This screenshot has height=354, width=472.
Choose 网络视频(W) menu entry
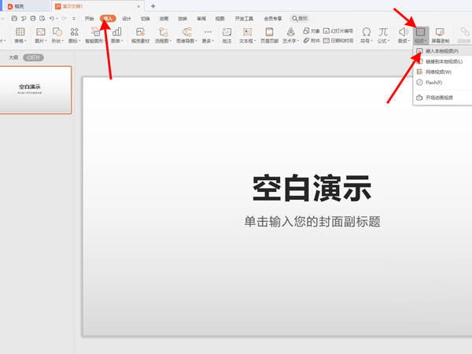coord(443,72)
